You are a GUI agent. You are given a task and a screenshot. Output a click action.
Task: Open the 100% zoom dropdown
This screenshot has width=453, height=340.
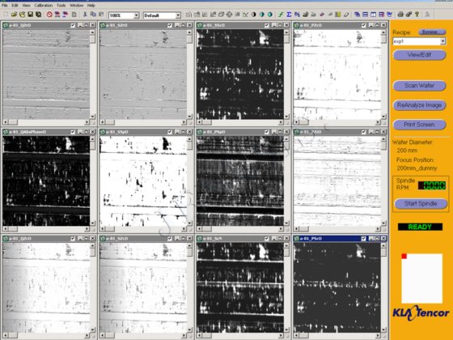(x=137, y=15)
